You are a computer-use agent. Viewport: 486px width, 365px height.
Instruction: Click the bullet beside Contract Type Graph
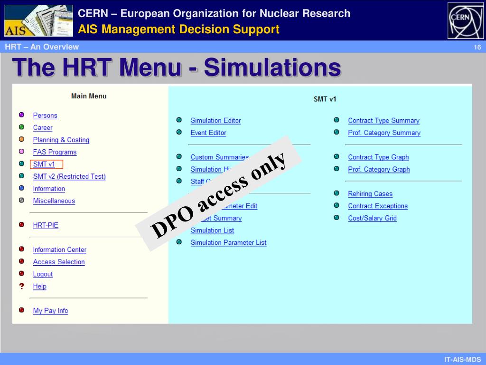[336, 156]
